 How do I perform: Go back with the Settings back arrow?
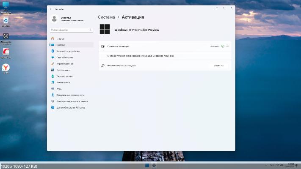coord(51,9)
